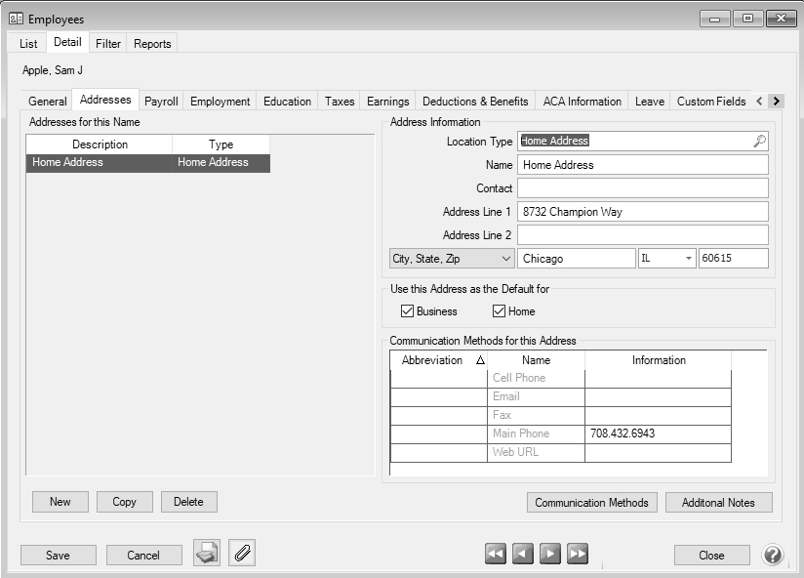Go to the previous employee record

coord(522,554)
